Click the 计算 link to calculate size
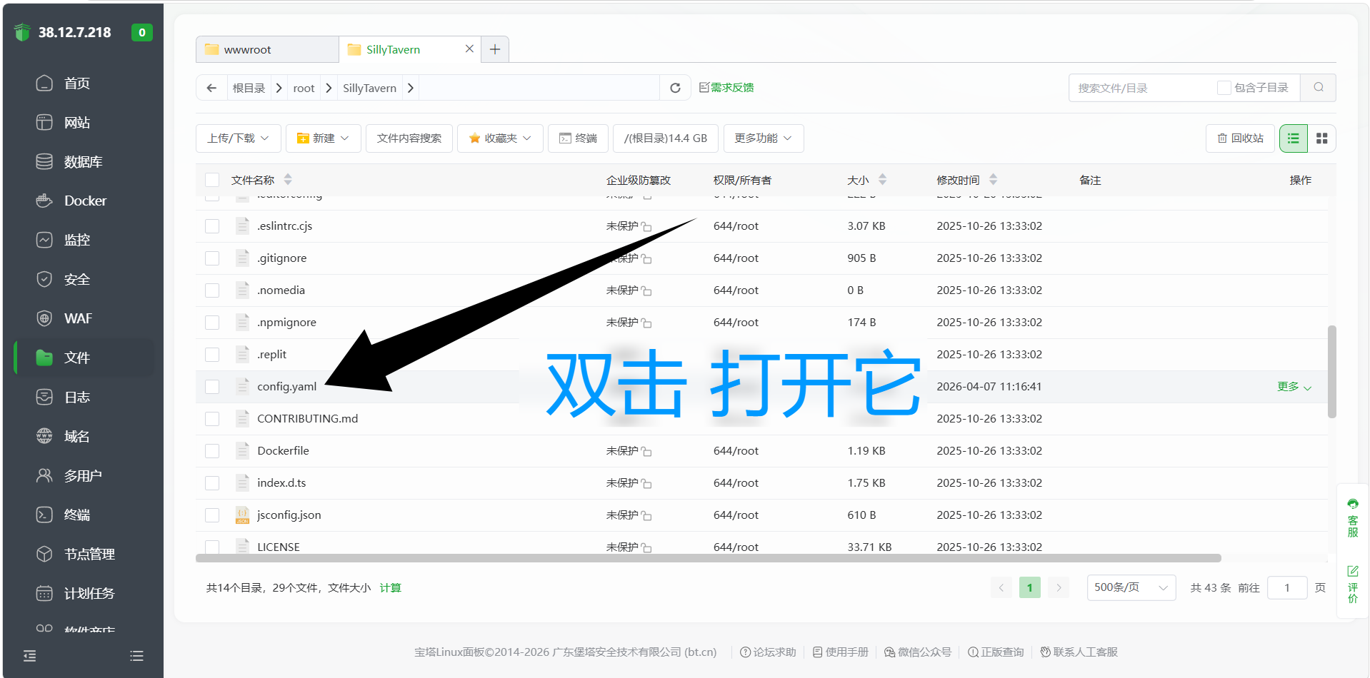The width and height of the screenshot is (1370, 678). 390,588
